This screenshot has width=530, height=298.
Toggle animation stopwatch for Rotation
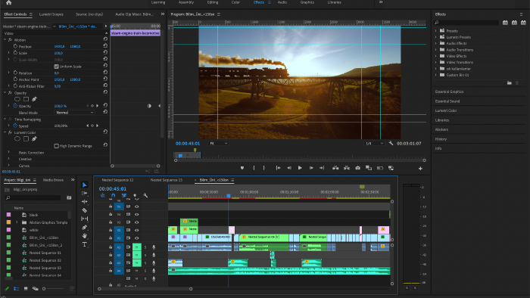15,73
